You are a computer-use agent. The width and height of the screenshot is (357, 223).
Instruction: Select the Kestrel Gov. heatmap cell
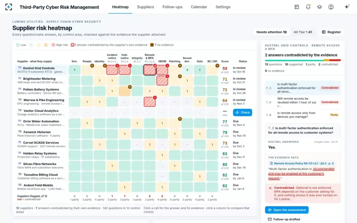(75, 70)
